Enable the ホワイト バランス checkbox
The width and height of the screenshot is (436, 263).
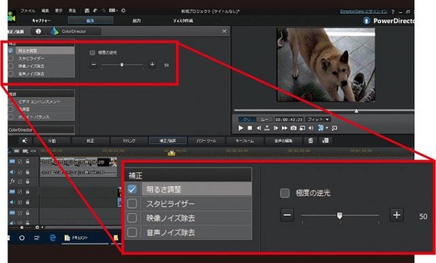click(x=11, y=117)
